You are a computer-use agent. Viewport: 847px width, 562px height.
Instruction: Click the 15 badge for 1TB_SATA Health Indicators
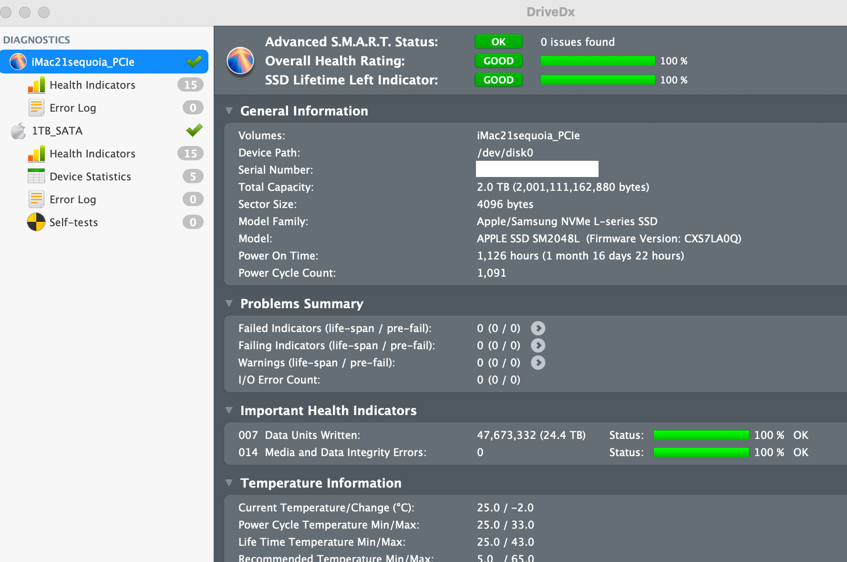tap(190, 154)
